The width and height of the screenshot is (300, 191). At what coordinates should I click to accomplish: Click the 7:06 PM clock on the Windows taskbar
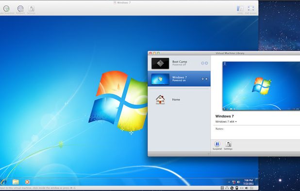tap(249, 182)
